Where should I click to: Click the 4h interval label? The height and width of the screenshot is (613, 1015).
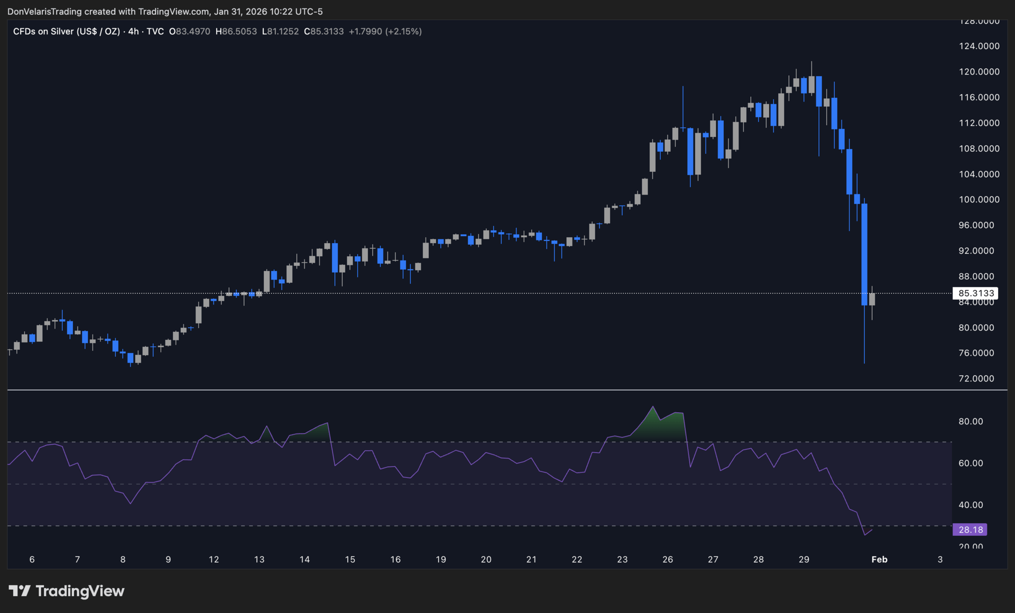(133, 31)
